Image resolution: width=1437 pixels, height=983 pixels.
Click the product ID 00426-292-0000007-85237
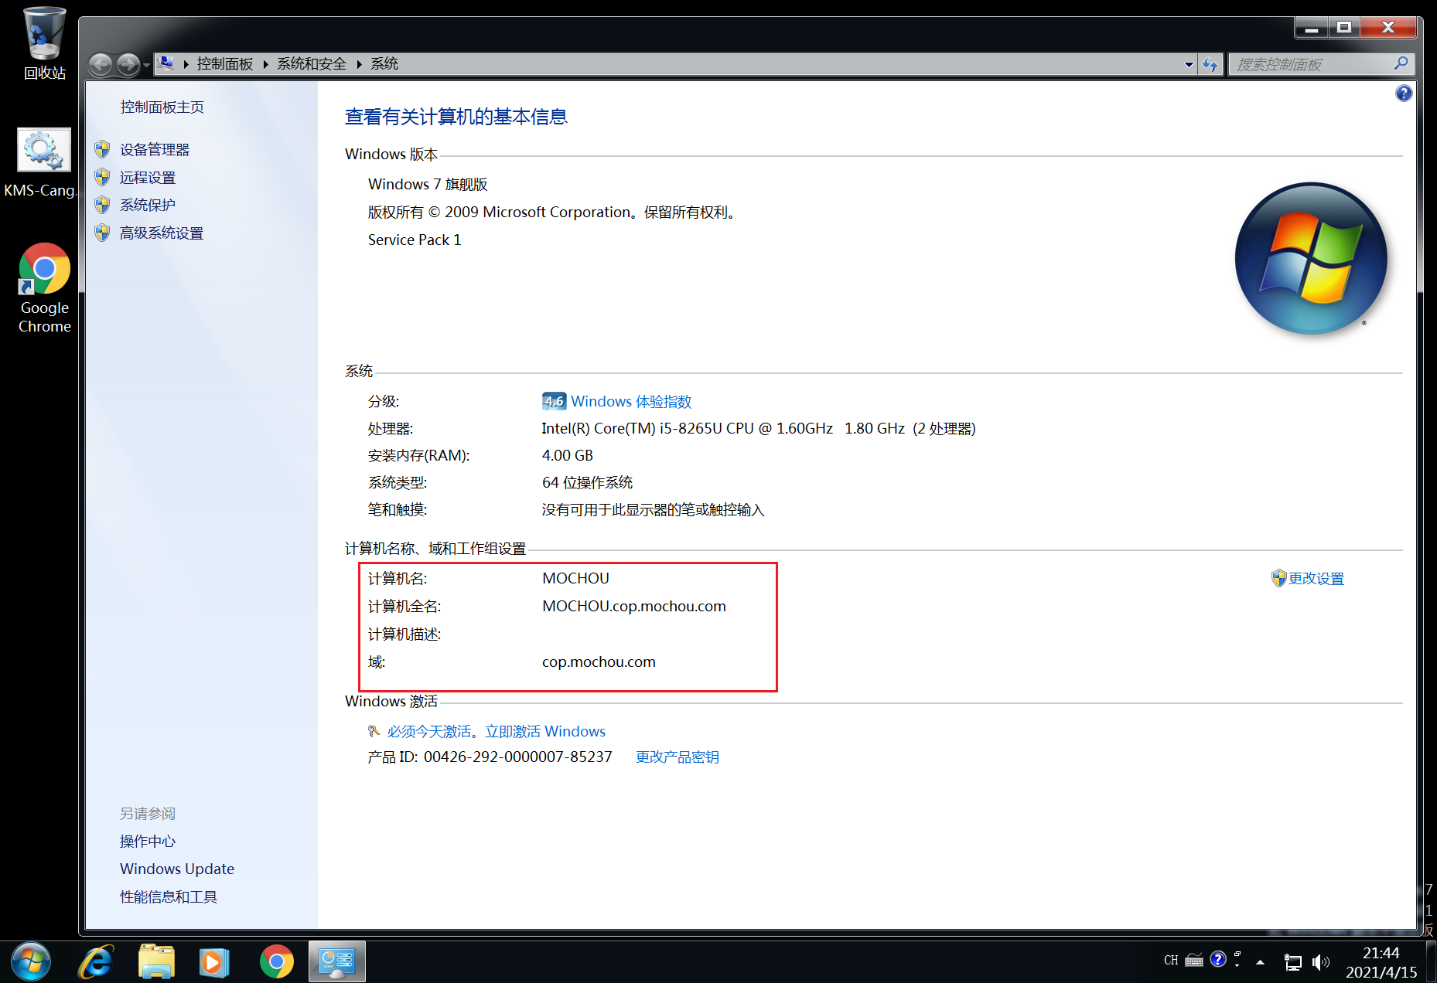(517, 757)
